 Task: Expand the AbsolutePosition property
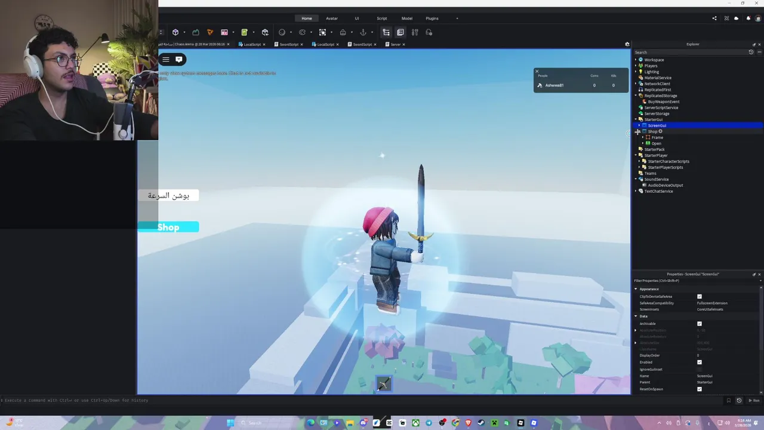tap(636, 330)
